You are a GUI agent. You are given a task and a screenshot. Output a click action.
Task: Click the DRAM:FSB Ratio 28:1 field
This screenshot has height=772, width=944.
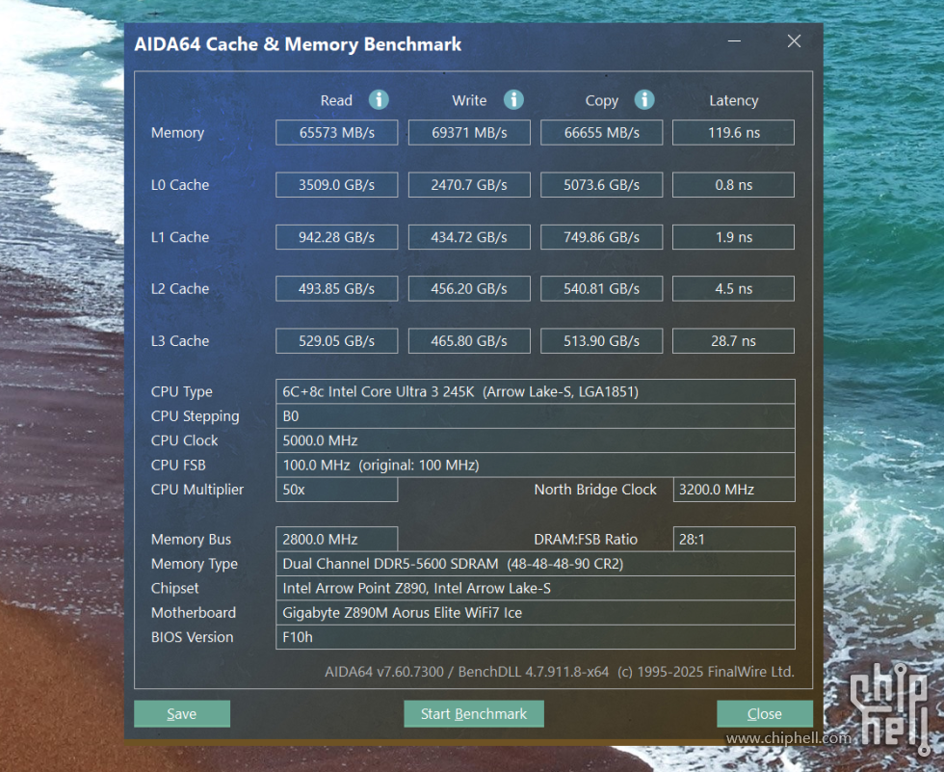[x=734, y=539]
